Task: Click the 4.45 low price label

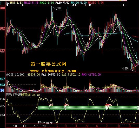Action: [125, 69]
